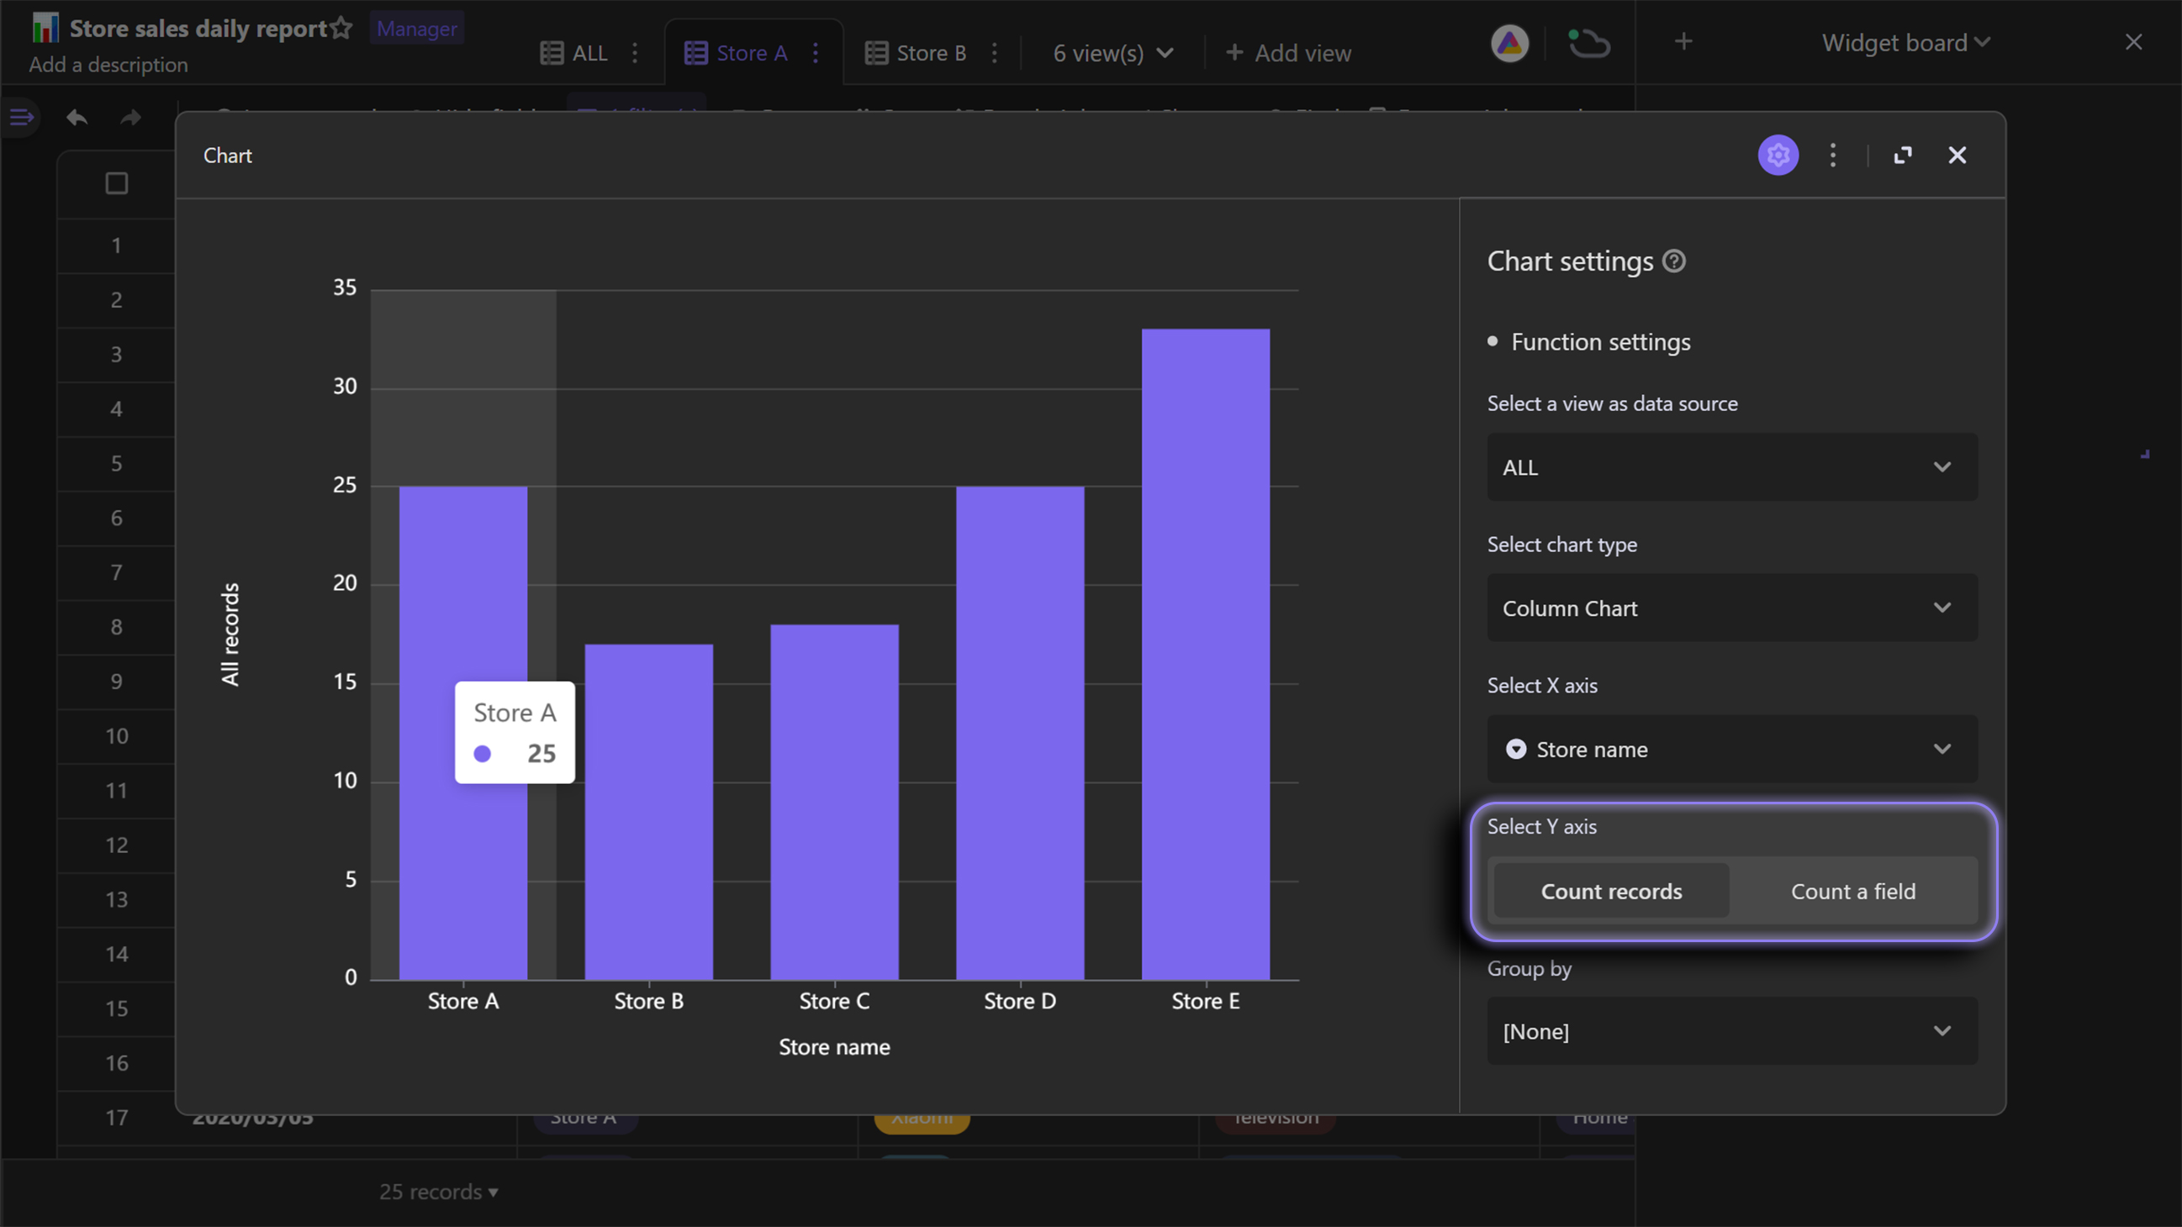The width and height of the screenshot is (2182, 1227).
Task: Click the Store name X axis selector
Action: pos(1731,748)
